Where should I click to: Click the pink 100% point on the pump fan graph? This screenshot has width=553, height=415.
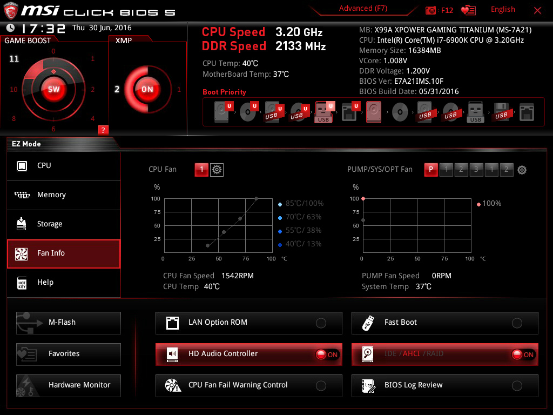click(363, 199)
